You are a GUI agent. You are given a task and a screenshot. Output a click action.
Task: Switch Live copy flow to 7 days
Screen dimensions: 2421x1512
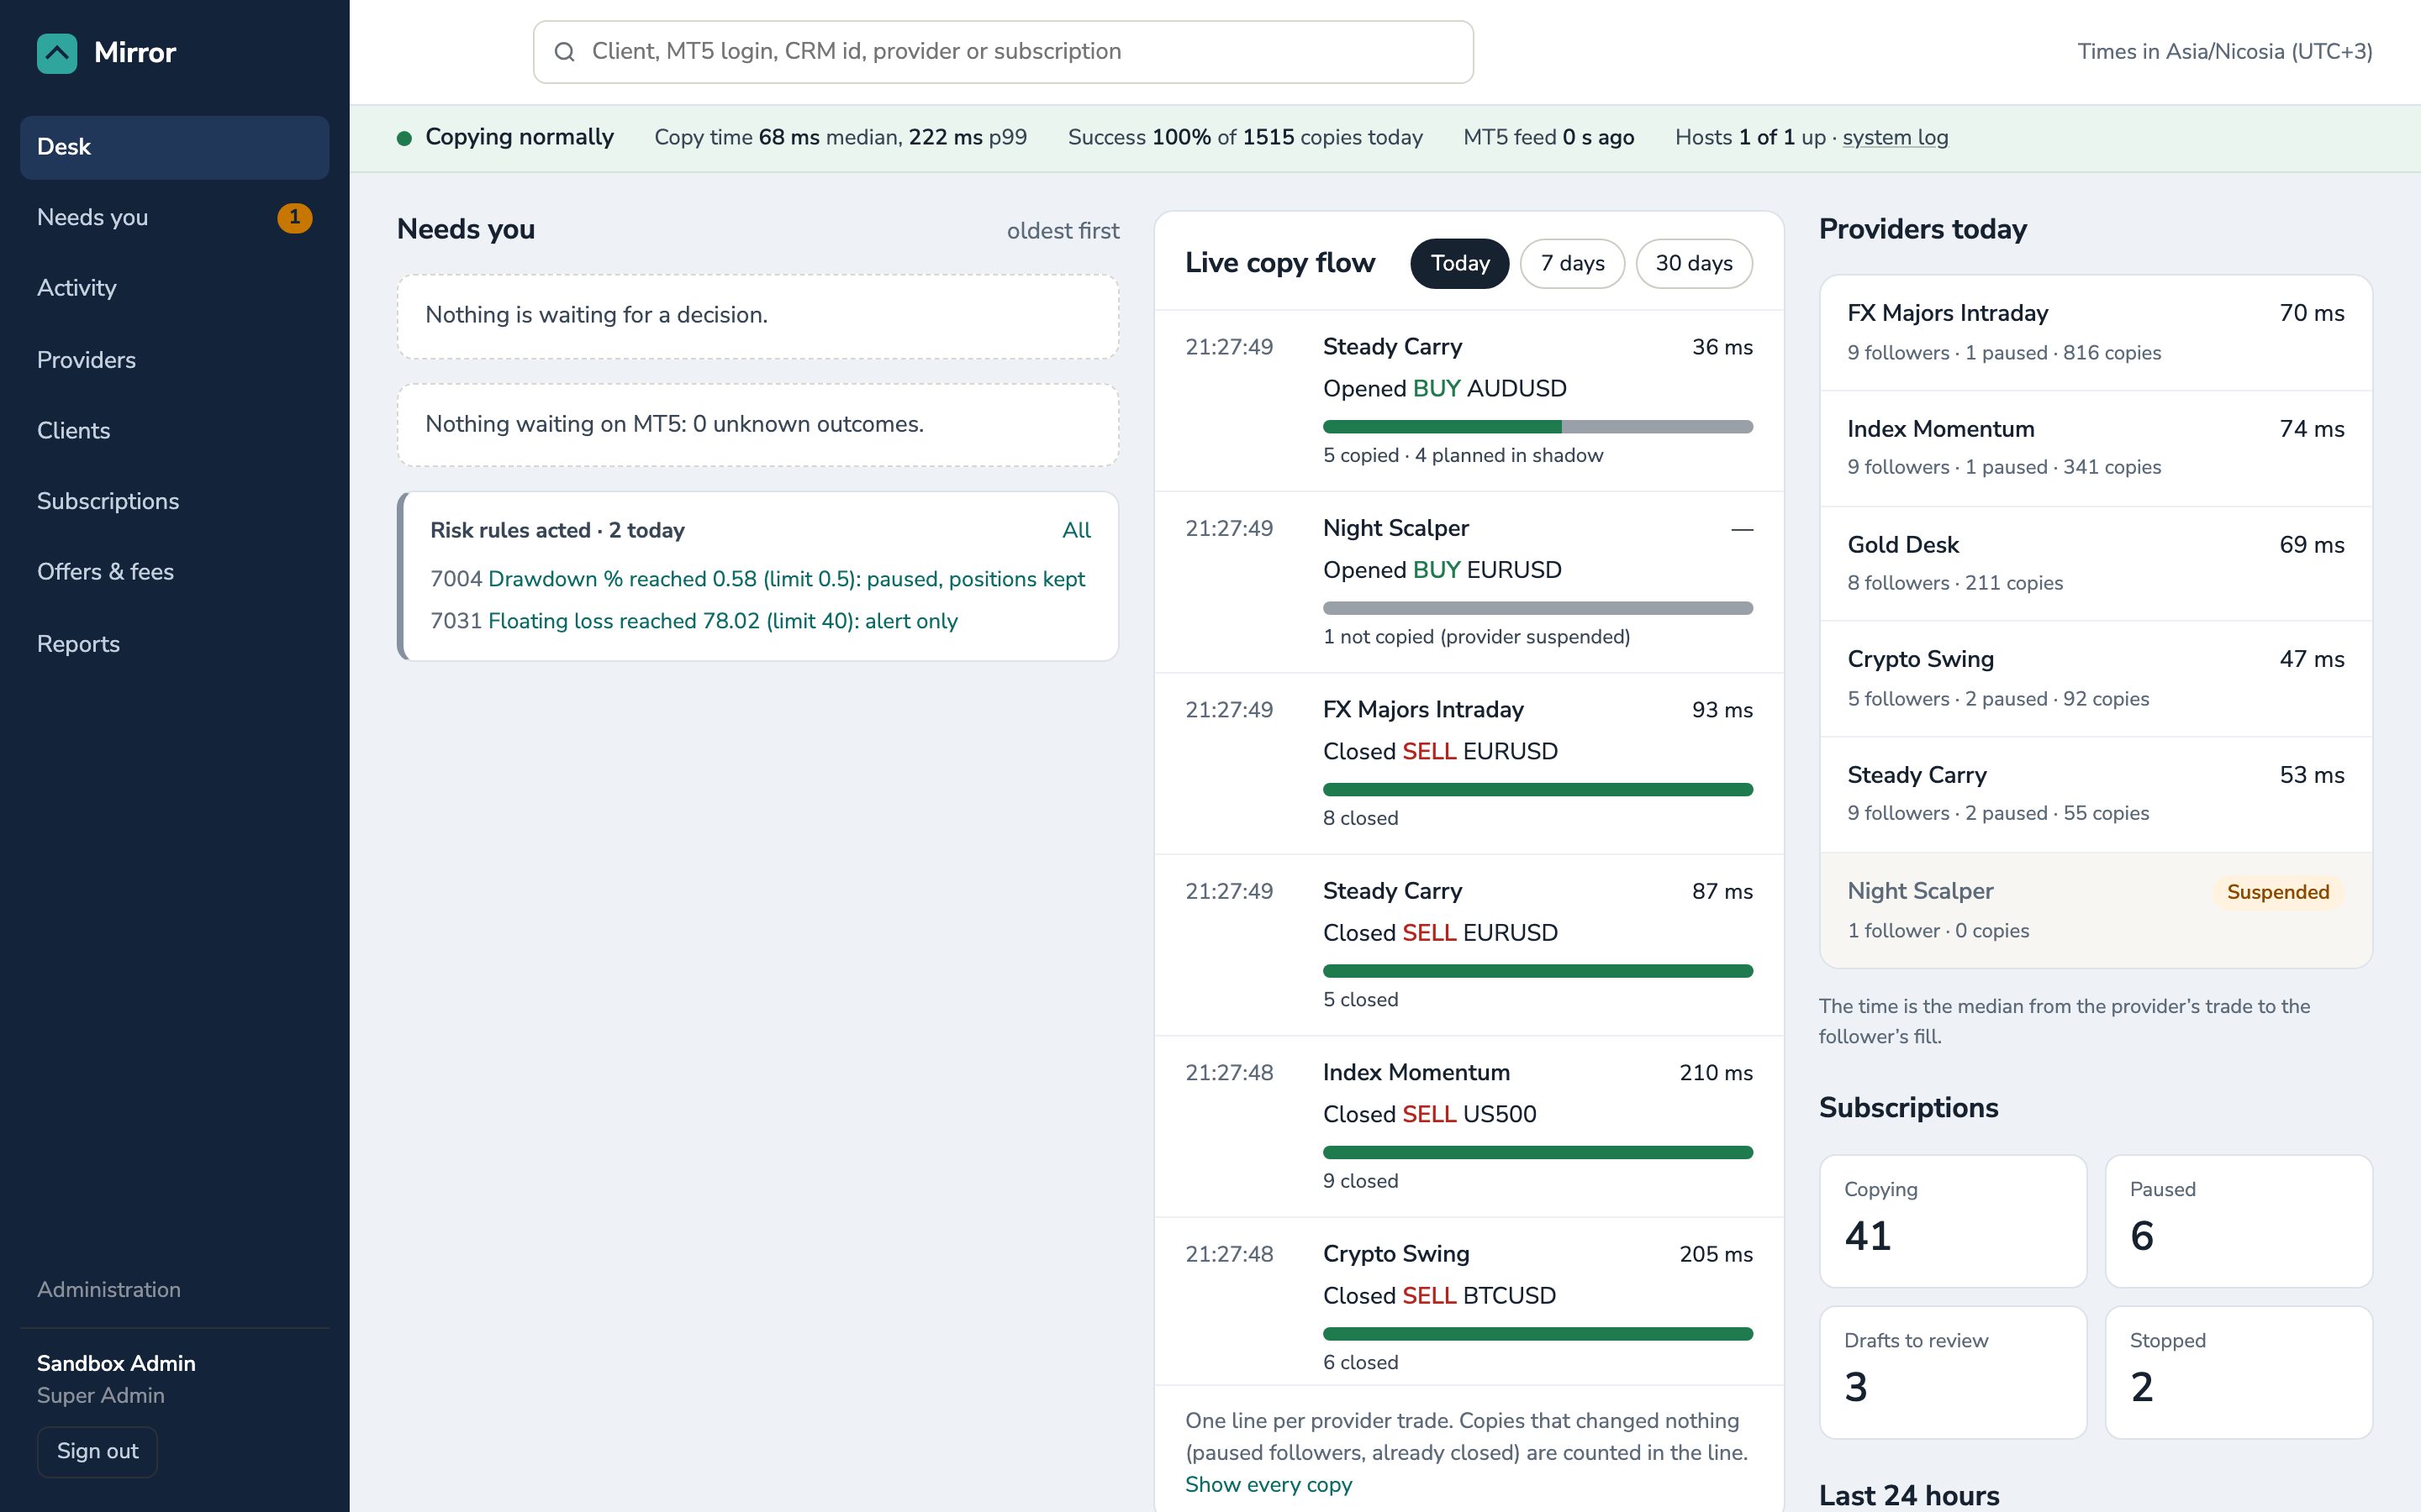pyautogui.click(x=1572, y=264)
